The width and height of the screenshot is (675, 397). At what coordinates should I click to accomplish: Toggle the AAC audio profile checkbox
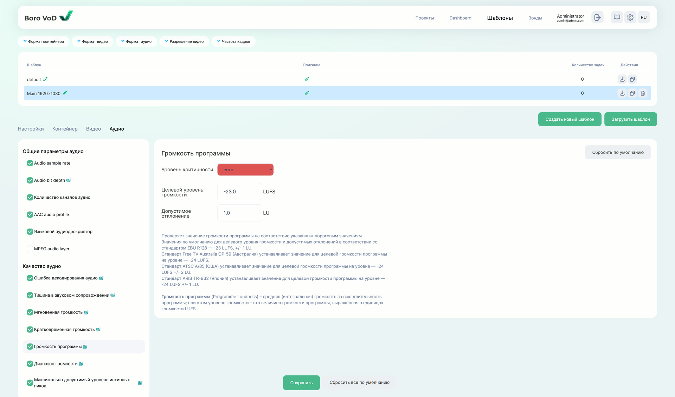[30, 214]
